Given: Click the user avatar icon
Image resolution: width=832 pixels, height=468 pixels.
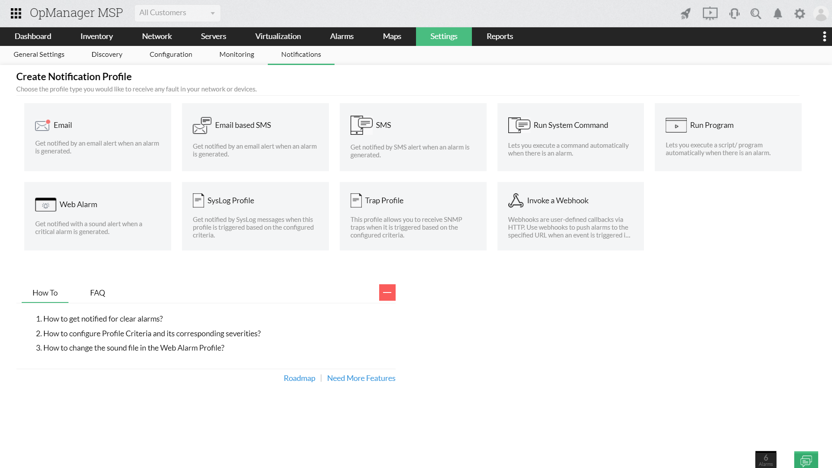Looking at the screenshot, I should point(821,13).
